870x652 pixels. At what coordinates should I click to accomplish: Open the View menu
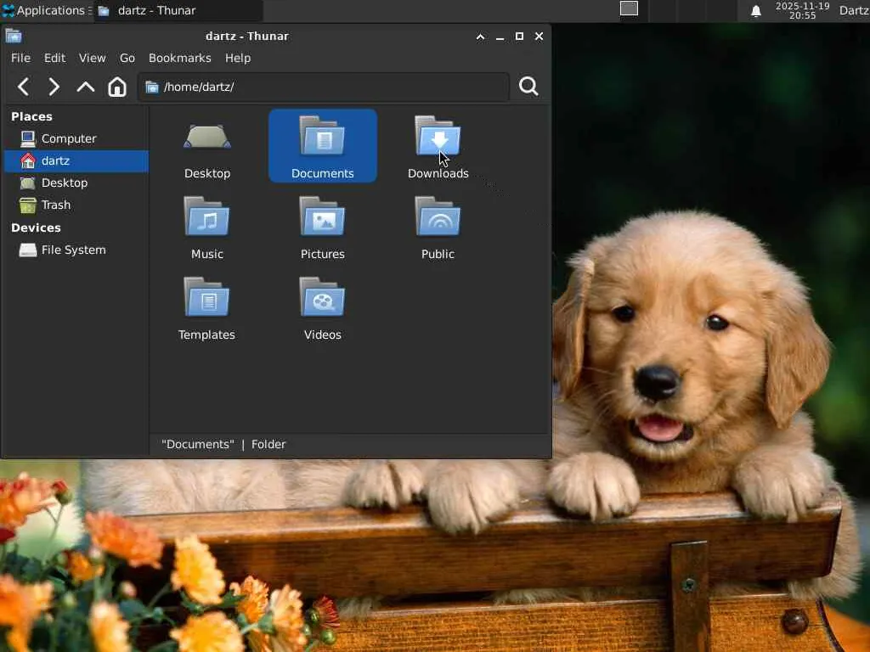click(x=92, y=58)
